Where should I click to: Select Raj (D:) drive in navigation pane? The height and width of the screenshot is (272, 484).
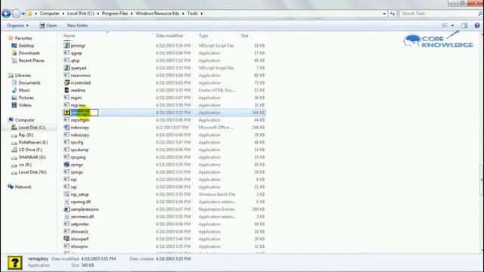coord(26,135)
